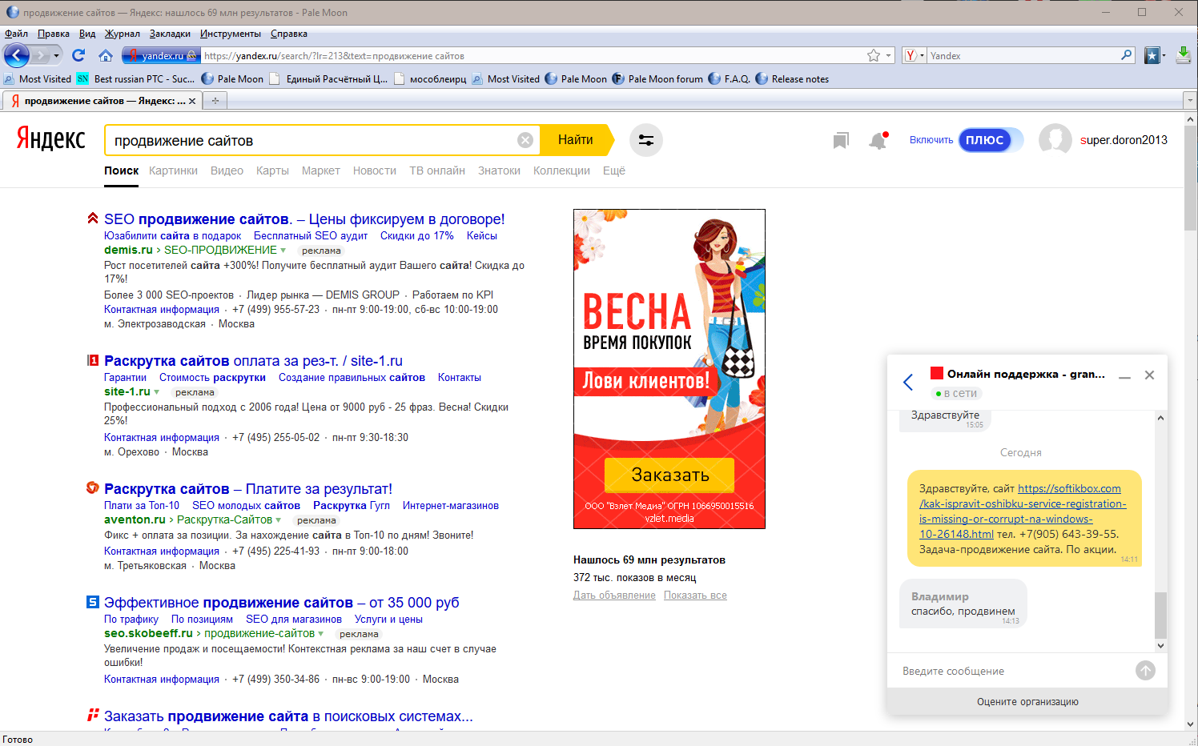Expand the site-1.ru result dropdown arrow
This screenshot has width=1198, height=746.
click(x=156, y=392)
